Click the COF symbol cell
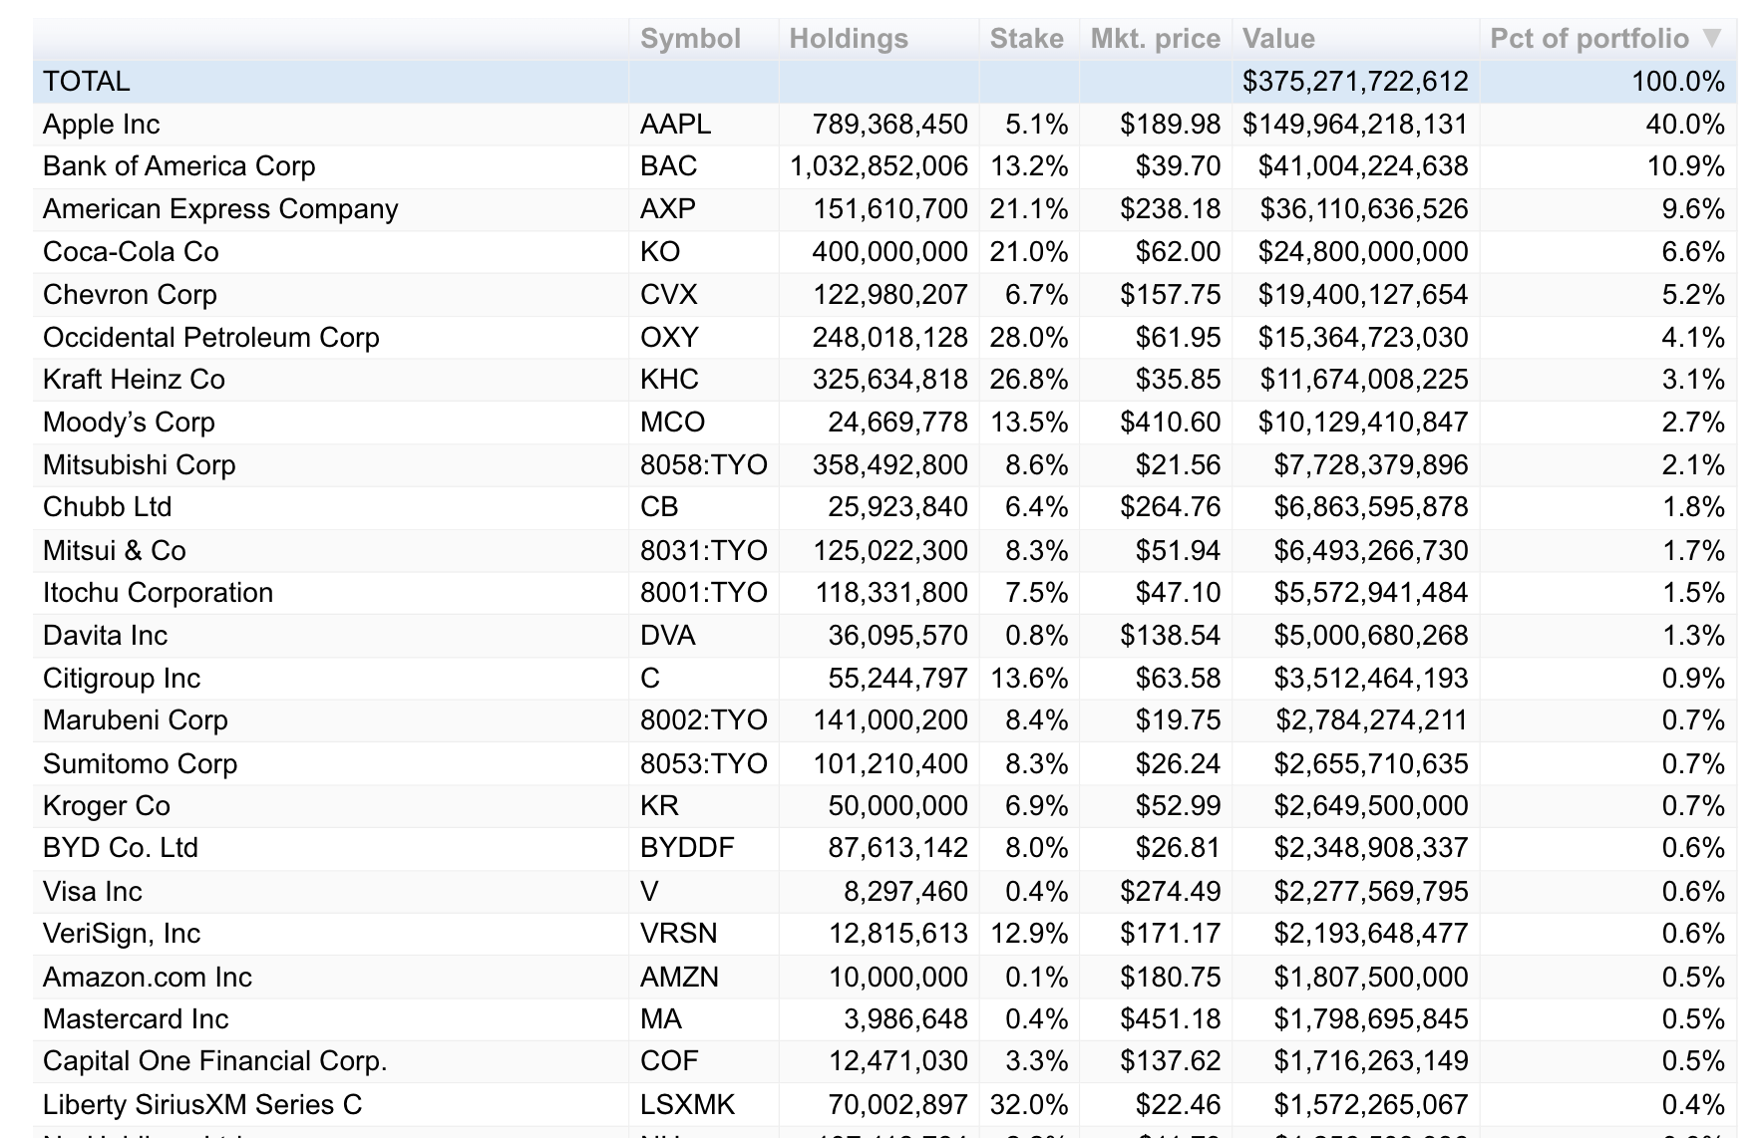1763x1138 pixels. 669,1061
